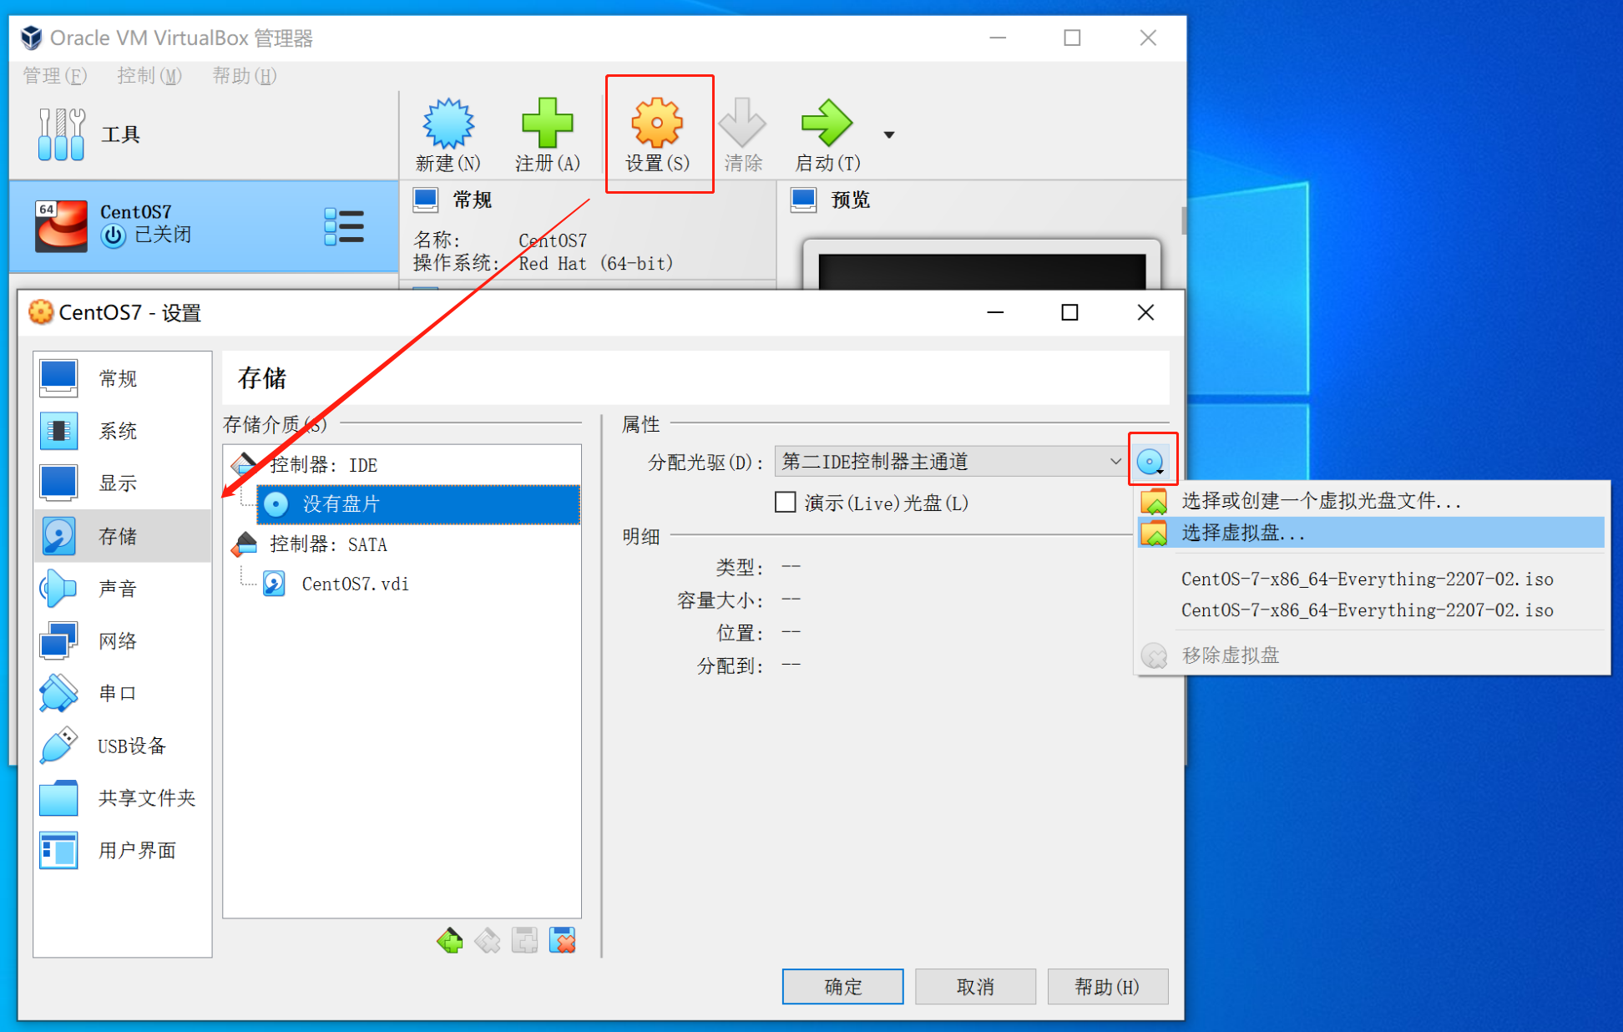The height and width of the screenshot is (1032, 1623).
Task: Click the 确定 OK button
Action: [842, 987]
